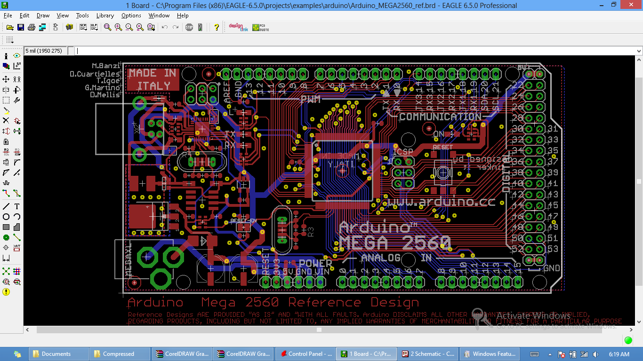Click the Zoom to fit icon
This screenshot has width=643, height=361.
pyautogui.click(x=108, y=27)
